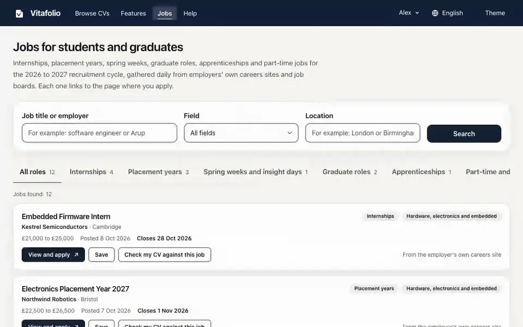Click the Internships tag on Embedded Firmware Intern
Image resolution: width=523 pixels, height=327 pixels.
[380, 216]
